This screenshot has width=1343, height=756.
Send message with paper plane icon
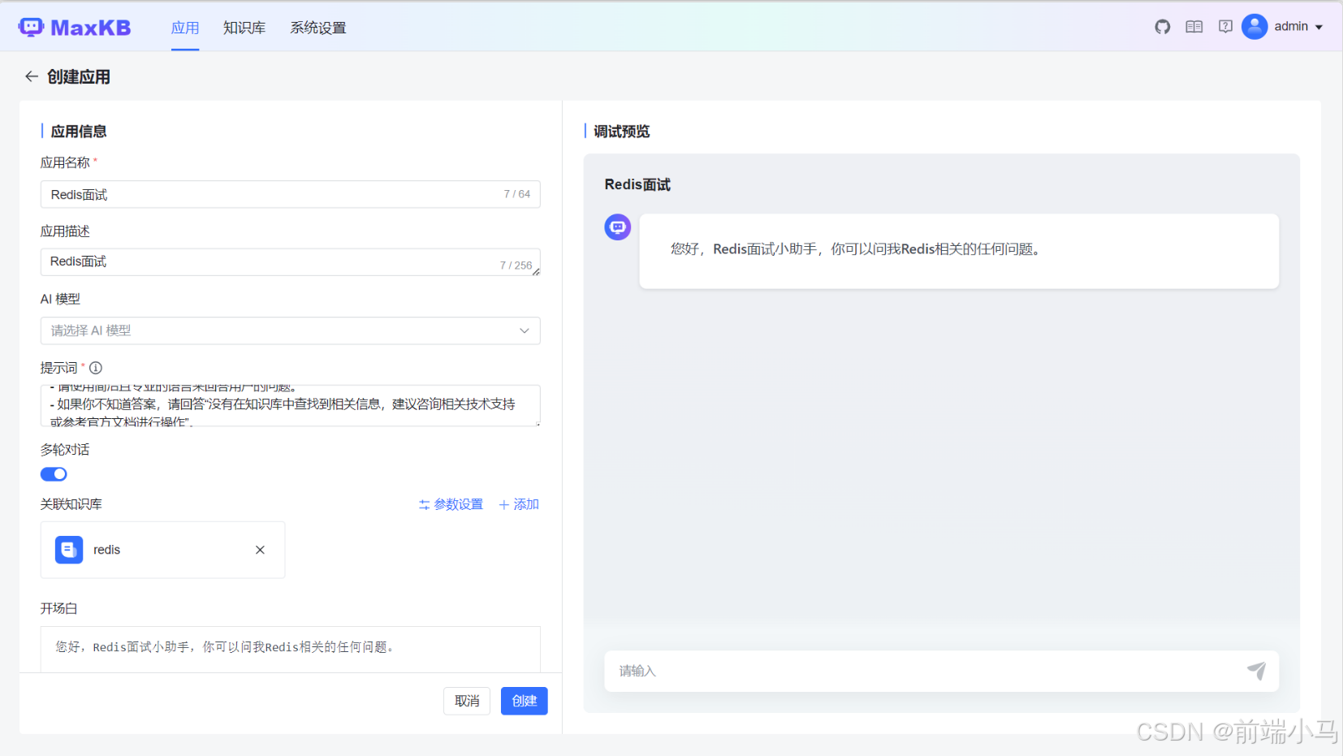[1256, 671]
